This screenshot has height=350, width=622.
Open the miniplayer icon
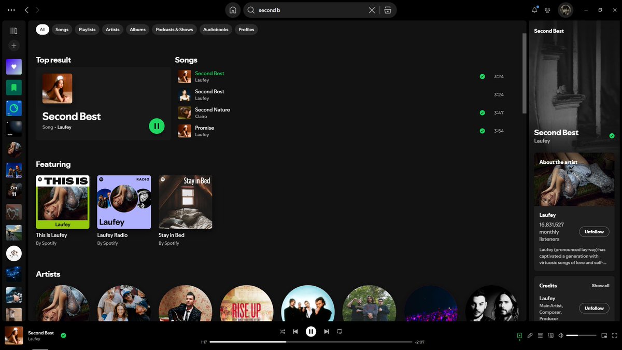(x=604, y=335)
